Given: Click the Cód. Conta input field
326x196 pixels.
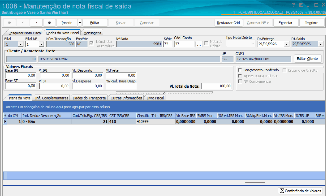Looking at the screenshot, I should 184,44.
